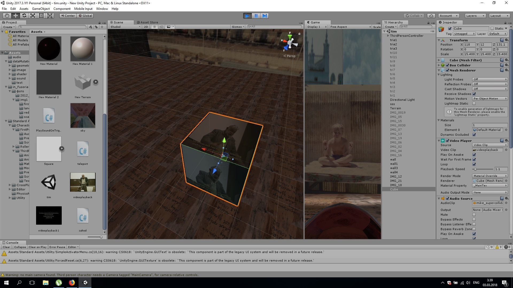Open the Tag dropdown Untagged
513x288 pixels.
pos(464,34)
